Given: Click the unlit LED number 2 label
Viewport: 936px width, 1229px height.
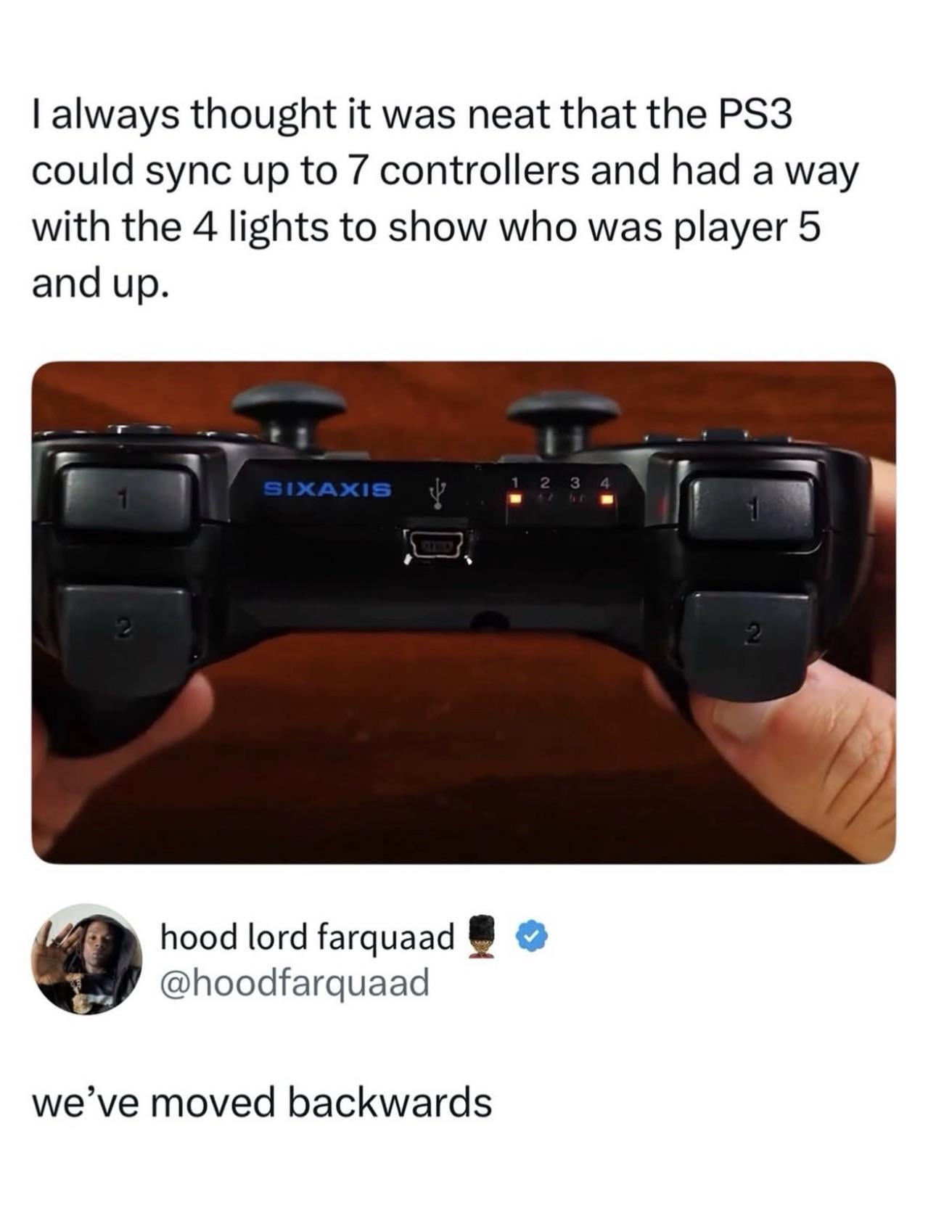Looking at the screenshot, I should [545, 482].
